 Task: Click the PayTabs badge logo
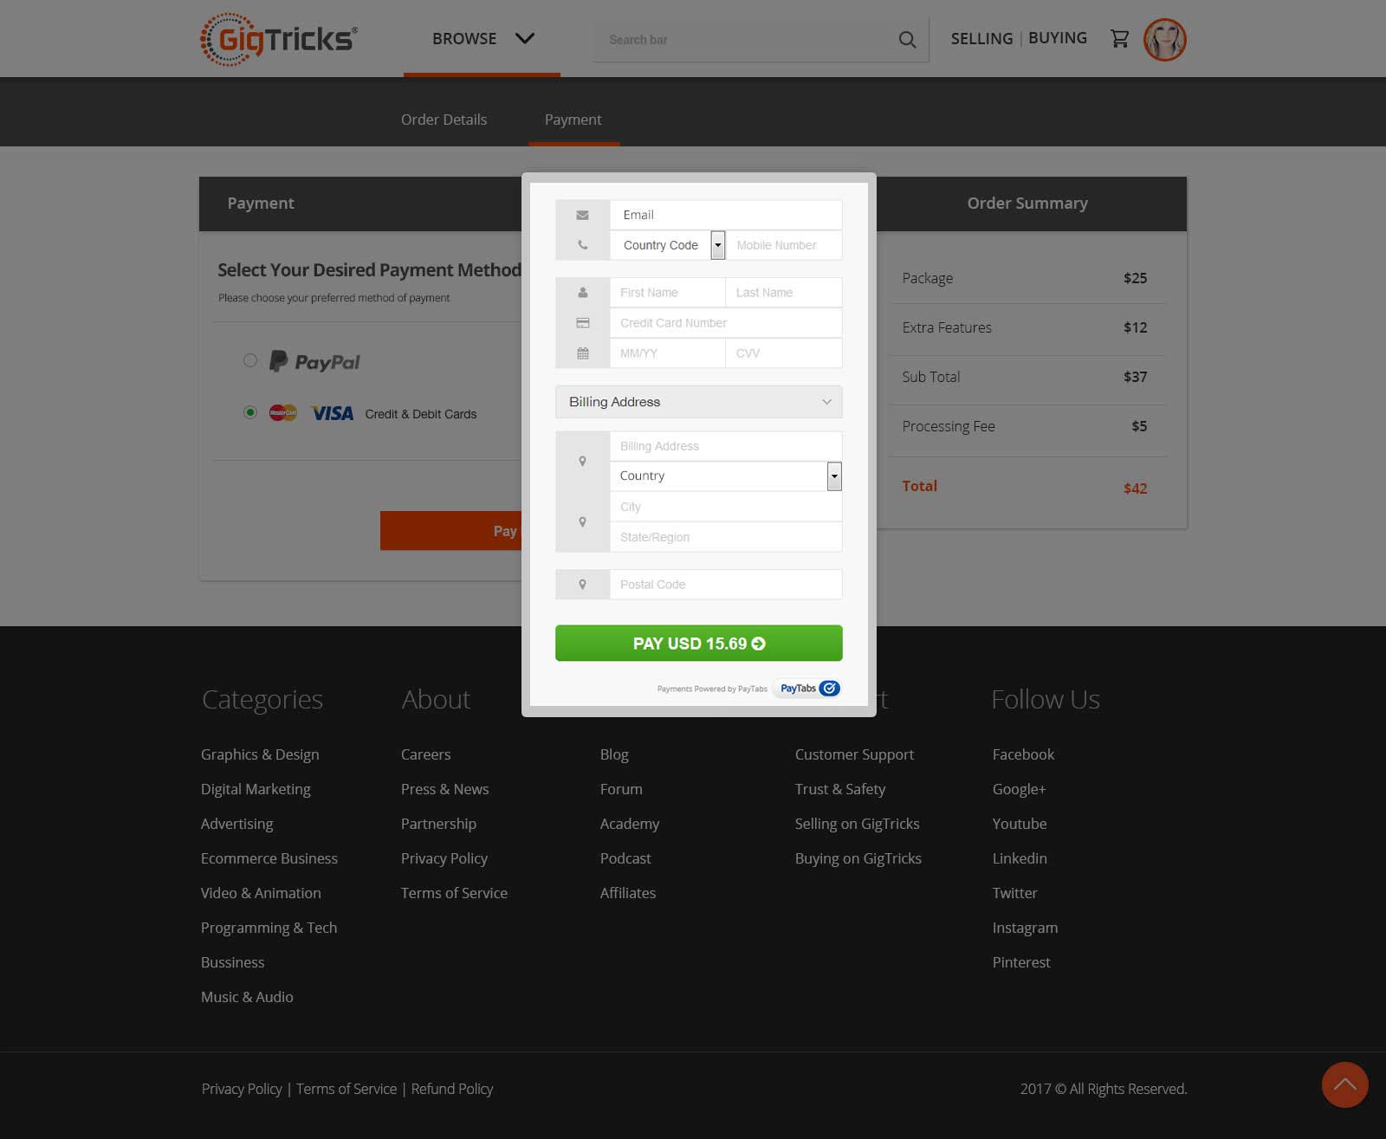[x=808, y=689]
